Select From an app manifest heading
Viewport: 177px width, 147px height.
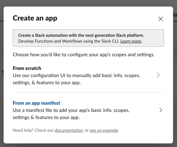37,103
